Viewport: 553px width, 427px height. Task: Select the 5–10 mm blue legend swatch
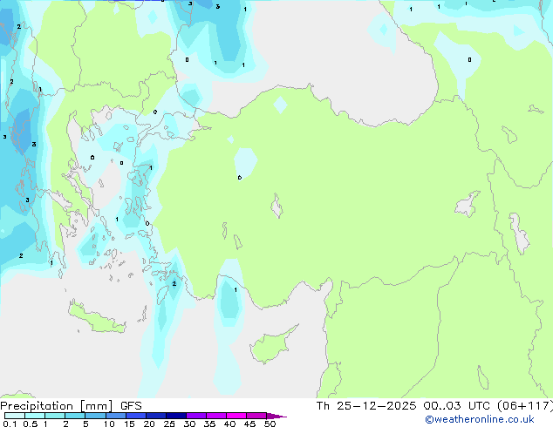(96, 416)
